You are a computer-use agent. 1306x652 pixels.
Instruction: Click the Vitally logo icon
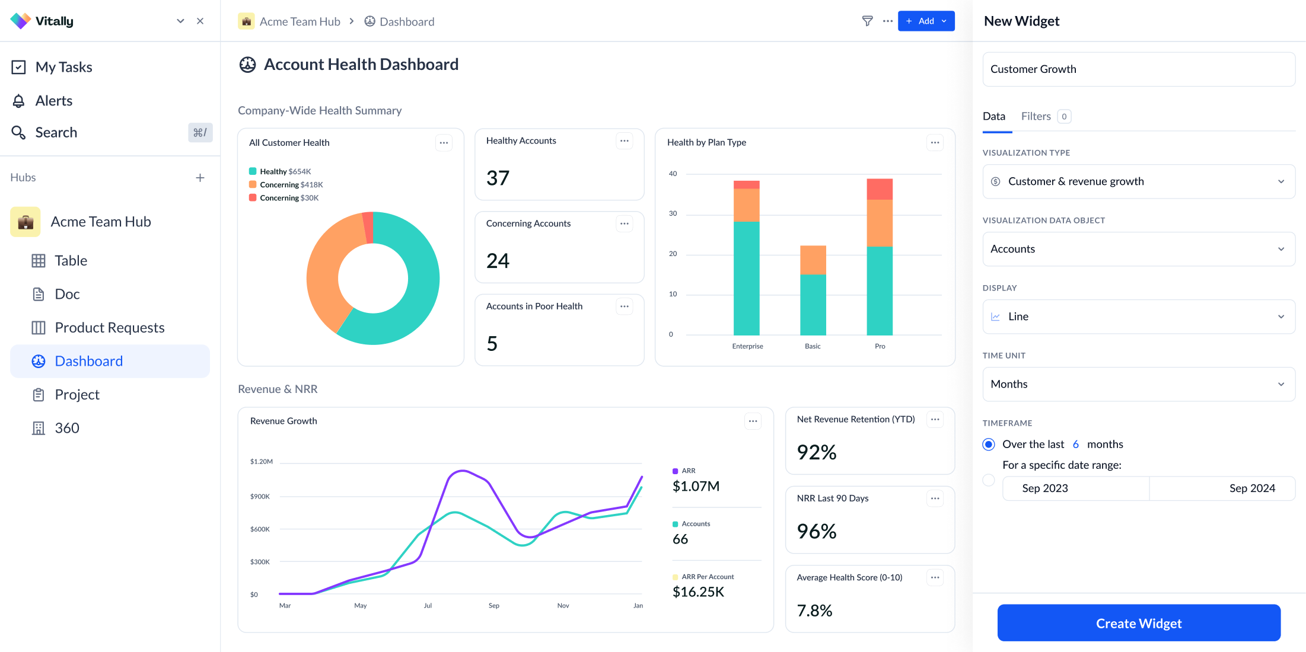tap(20, 21)
